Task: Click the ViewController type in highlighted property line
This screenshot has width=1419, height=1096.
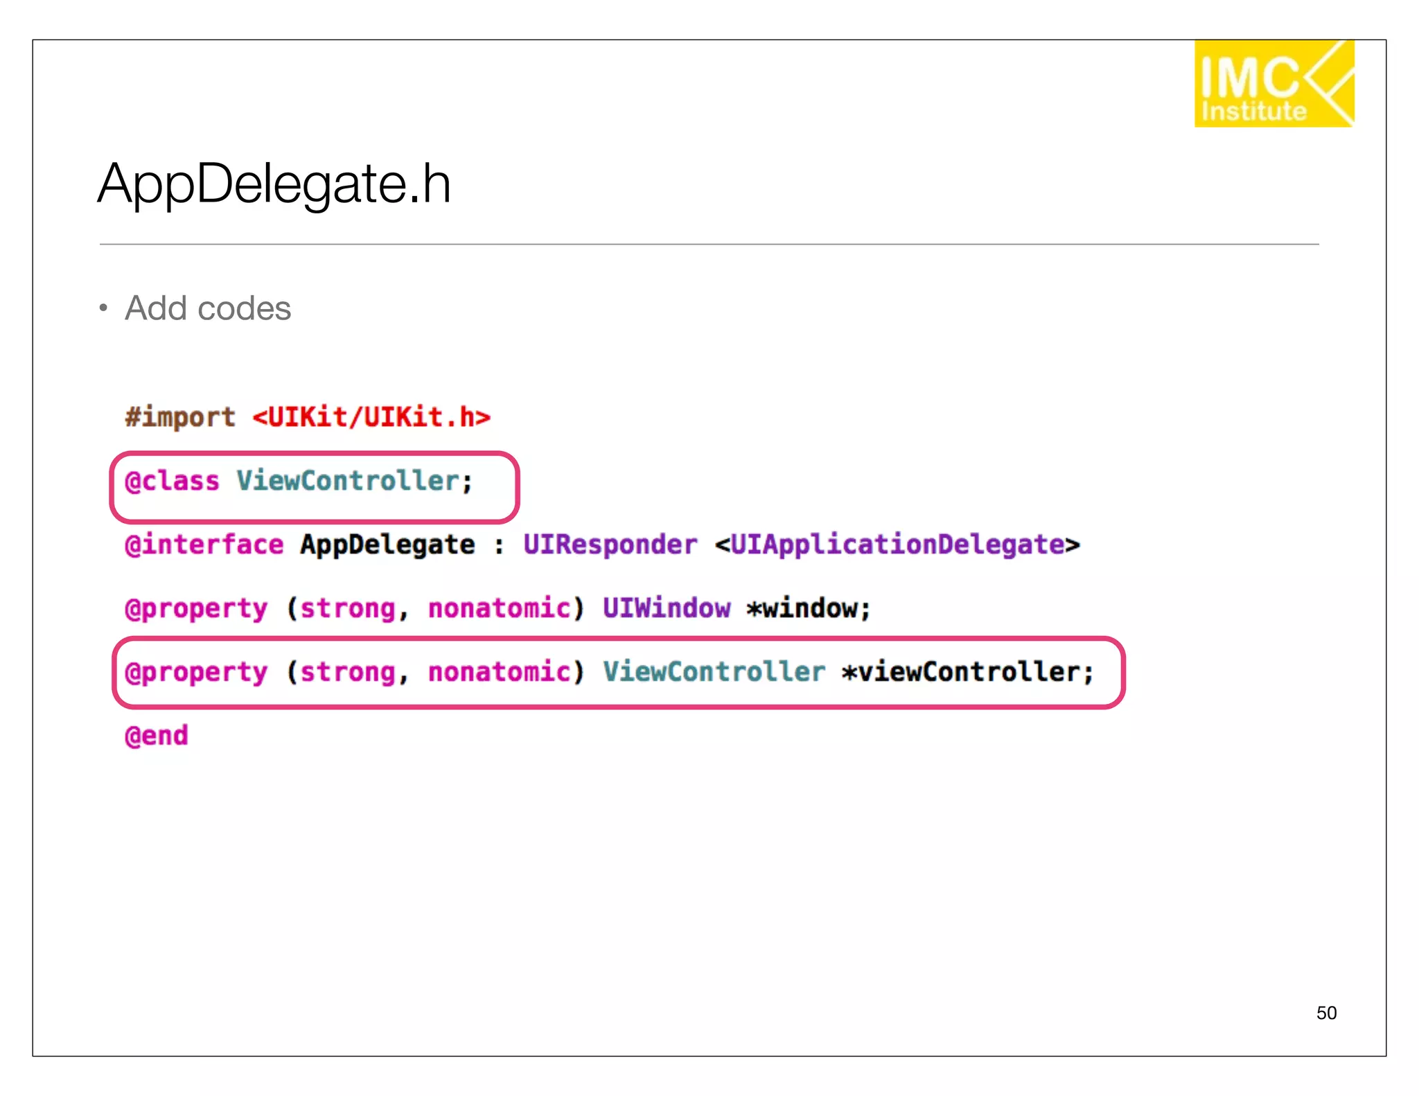Action: coord(714,672)
